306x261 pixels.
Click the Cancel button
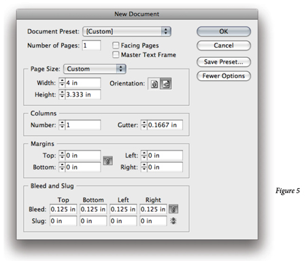pos(224,46)
